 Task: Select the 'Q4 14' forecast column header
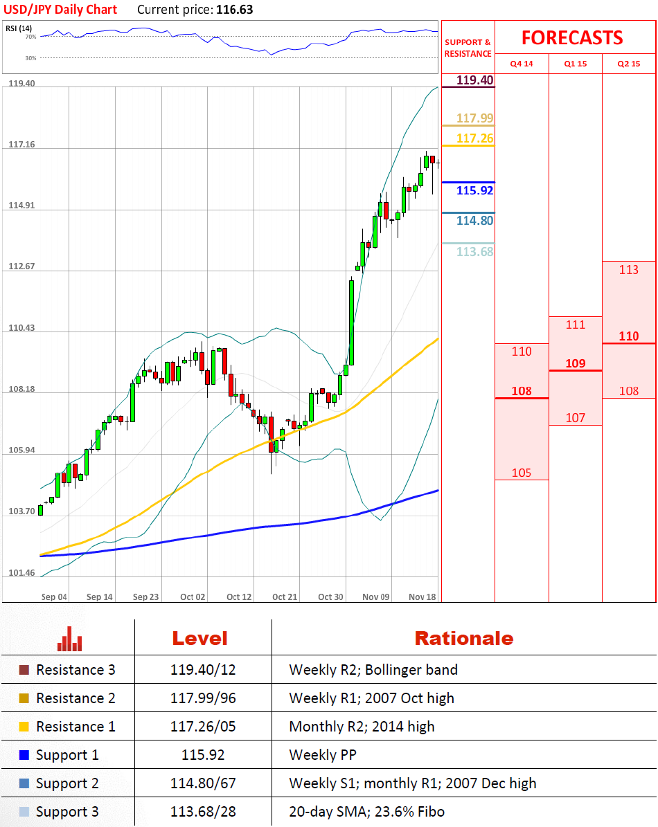[522, 64]
